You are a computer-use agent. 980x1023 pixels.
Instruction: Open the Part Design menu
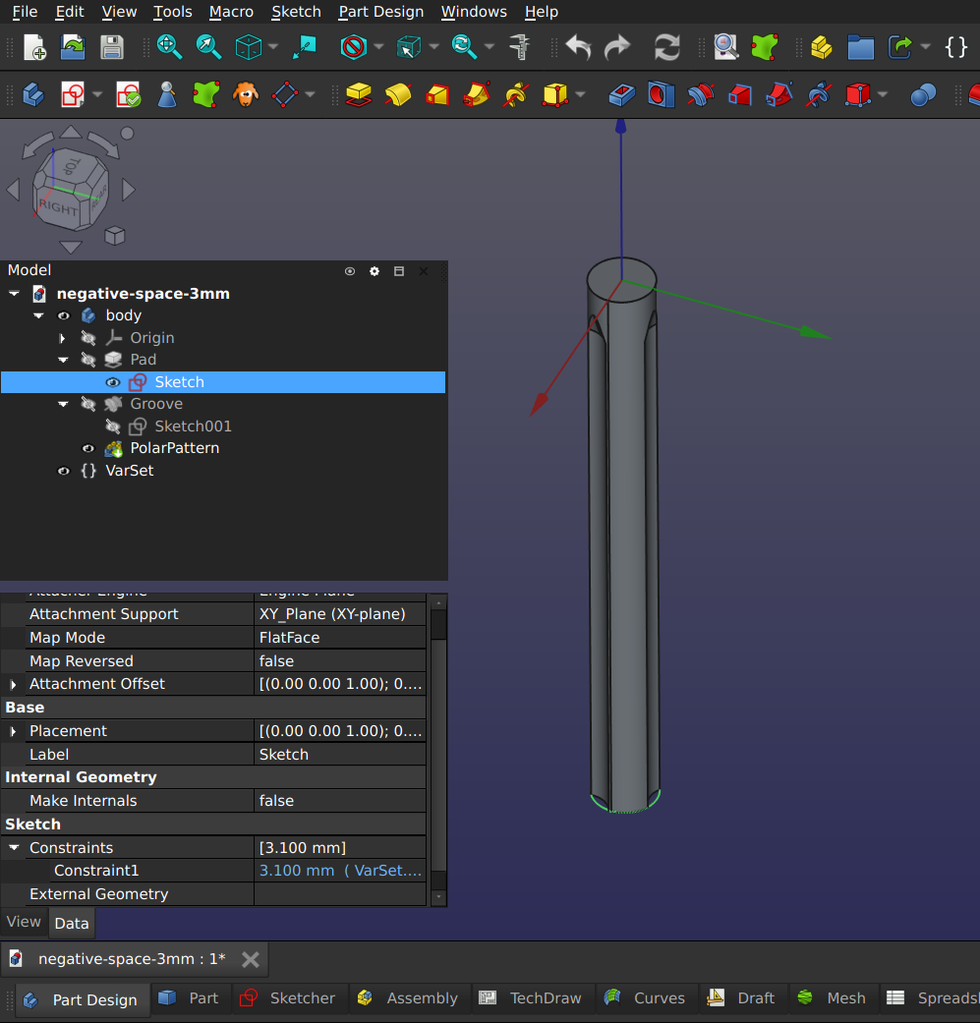[381, 12]
